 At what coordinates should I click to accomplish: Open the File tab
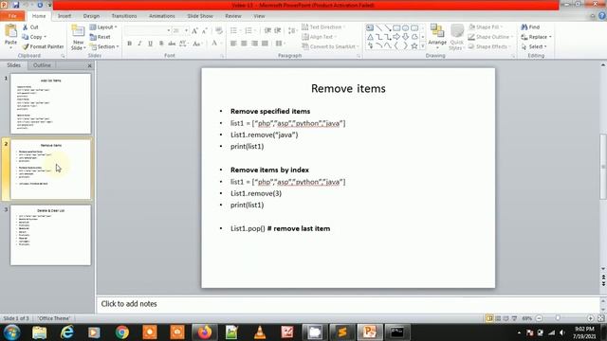point(12,16)
